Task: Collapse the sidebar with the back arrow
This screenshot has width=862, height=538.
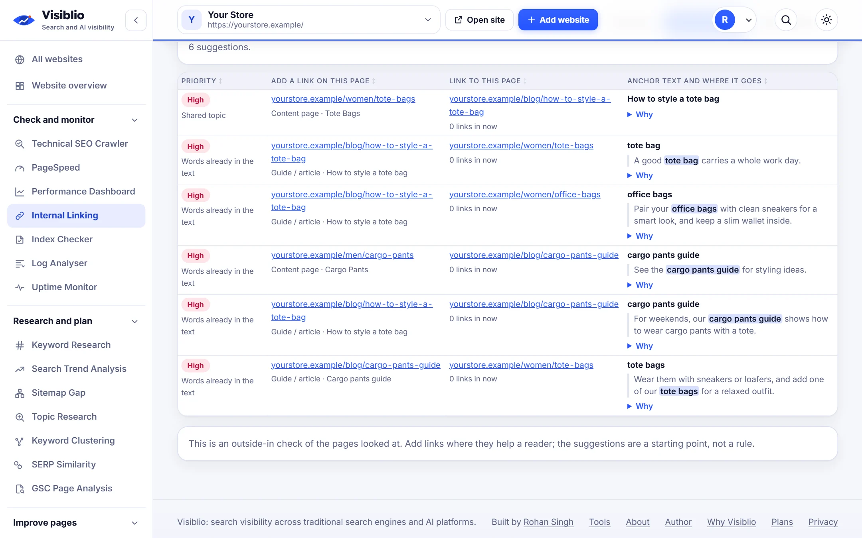Action: (x=136, y=20)
